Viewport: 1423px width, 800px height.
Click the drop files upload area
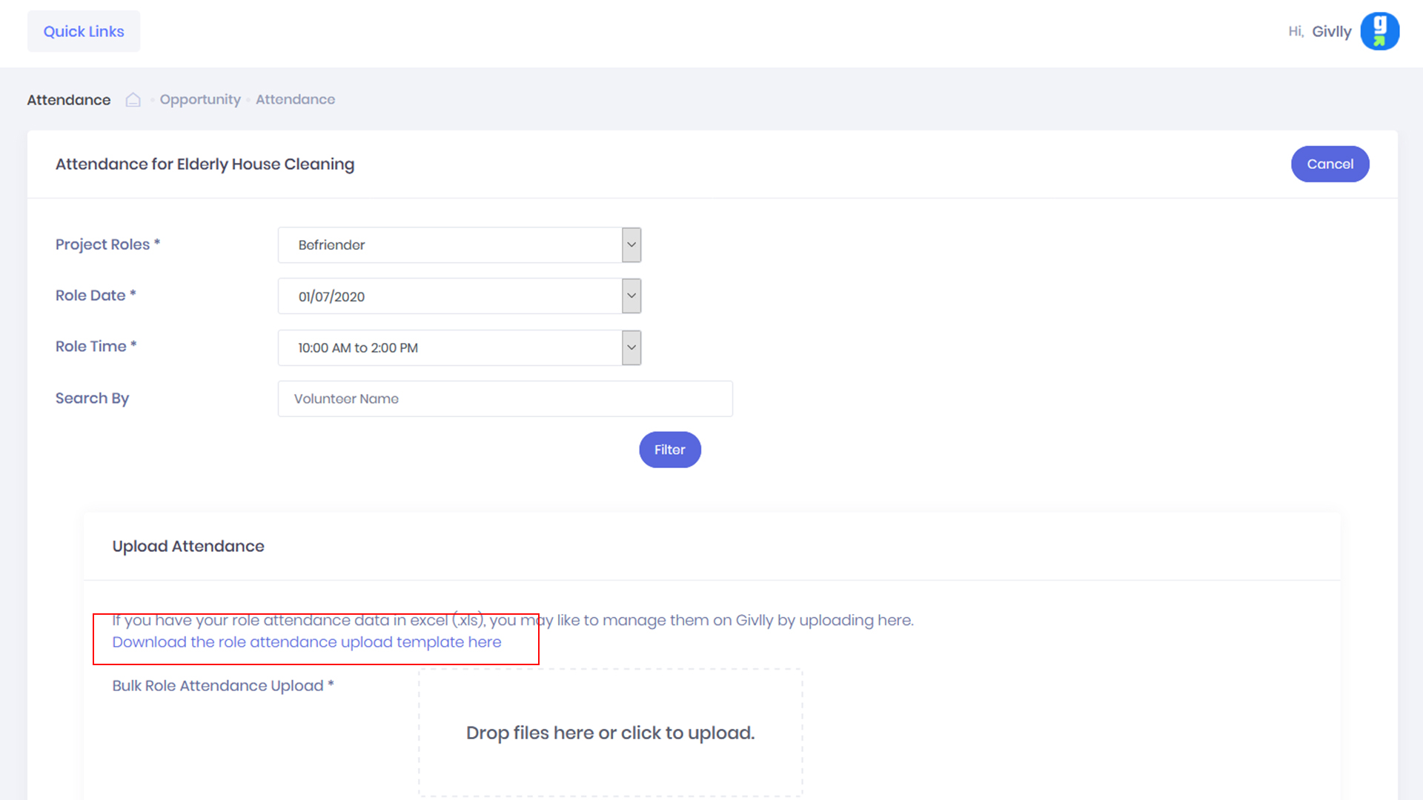(x=610, y=733)
